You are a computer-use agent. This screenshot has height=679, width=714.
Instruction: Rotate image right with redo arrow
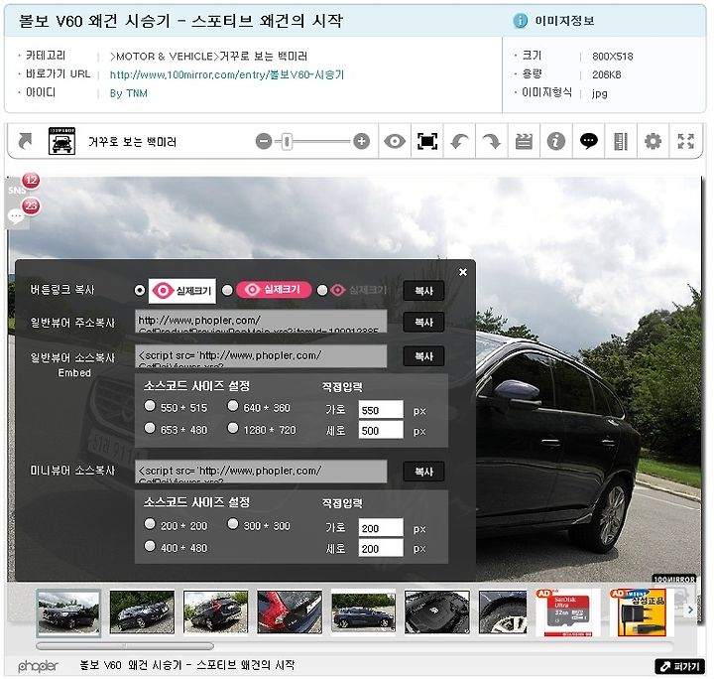491,141
